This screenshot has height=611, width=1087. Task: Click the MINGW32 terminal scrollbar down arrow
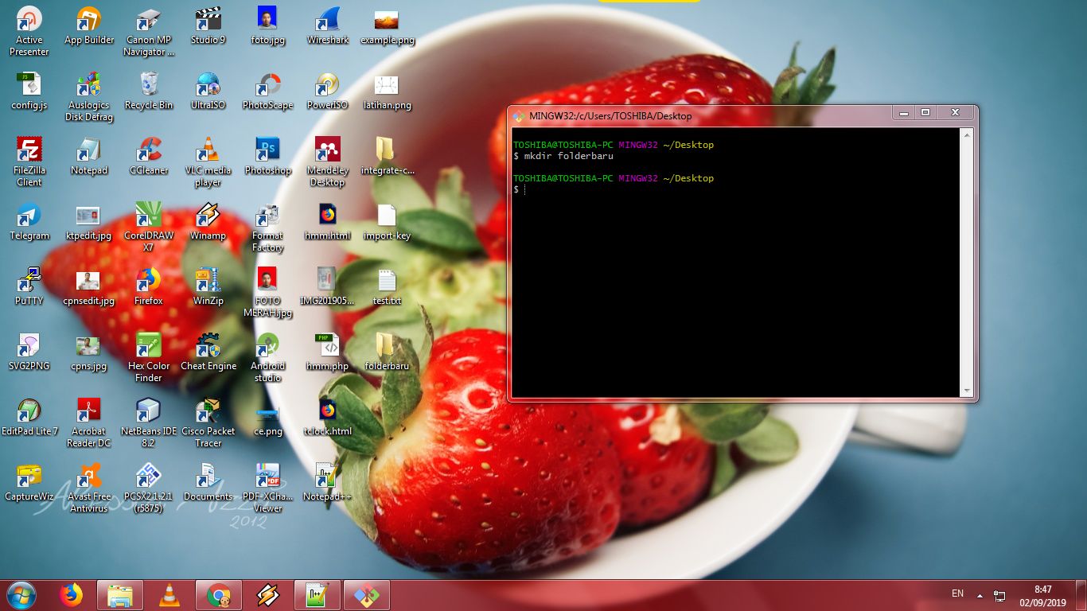(x=967, y=391)
